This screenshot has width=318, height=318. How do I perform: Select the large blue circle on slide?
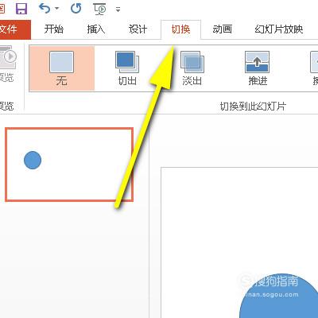(x=278, y=296)
